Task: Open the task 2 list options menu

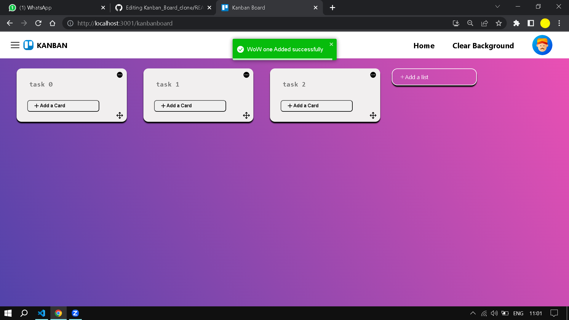Action: click(373, 75)
